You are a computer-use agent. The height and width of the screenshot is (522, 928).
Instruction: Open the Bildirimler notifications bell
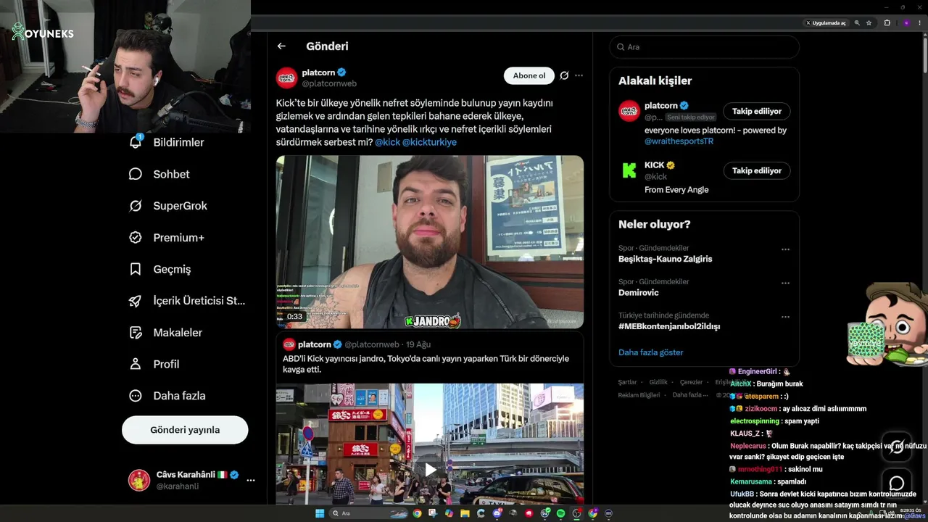[x=136, y=142]
